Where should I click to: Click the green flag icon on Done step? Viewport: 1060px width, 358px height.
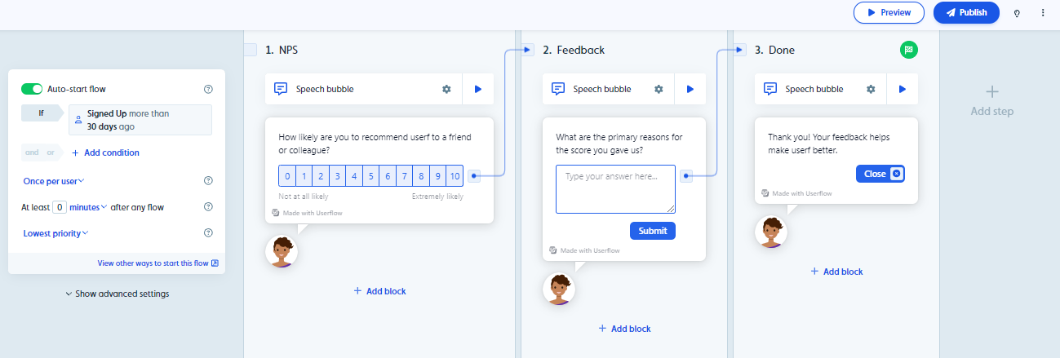click(909, 50)
